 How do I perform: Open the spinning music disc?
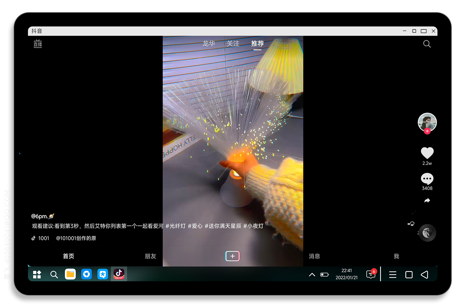tap(427, 233)
